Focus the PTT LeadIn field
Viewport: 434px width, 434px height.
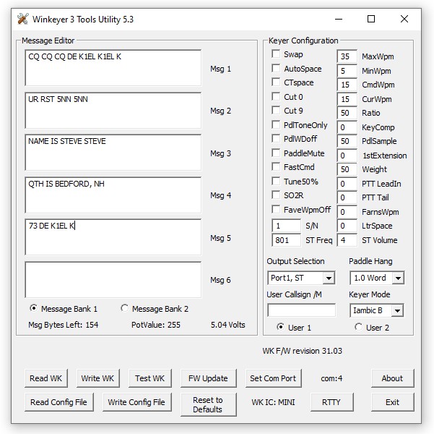[x=347, y=184]
